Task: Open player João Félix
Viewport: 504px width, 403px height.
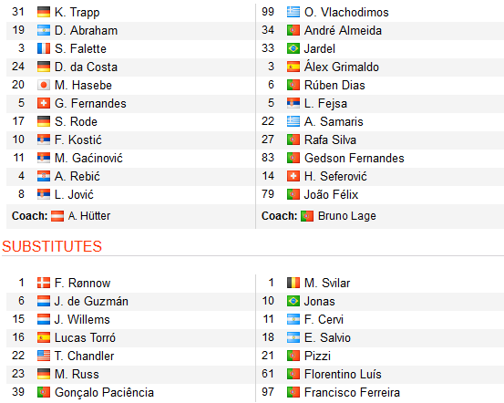Action: [x=331, y=194]
